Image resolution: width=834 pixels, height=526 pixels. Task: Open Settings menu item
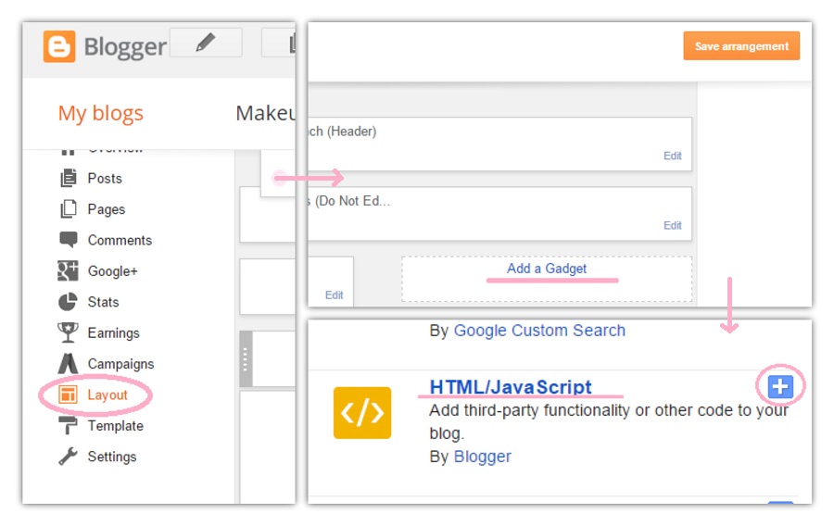click(112, 457)
